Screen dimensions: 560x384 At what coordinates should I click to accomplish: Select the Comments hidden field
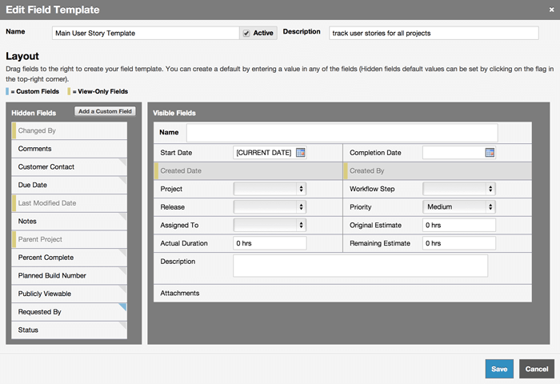point(70,149)
